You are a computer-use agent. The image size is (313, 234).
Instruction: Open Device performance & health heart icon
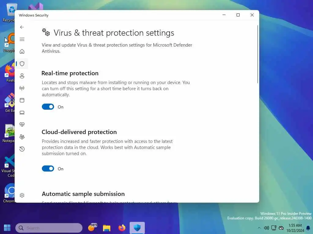click(22, 125)
